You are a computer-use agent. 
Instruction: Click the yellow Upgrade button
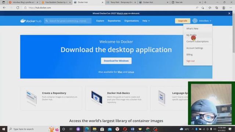[182, 21]
